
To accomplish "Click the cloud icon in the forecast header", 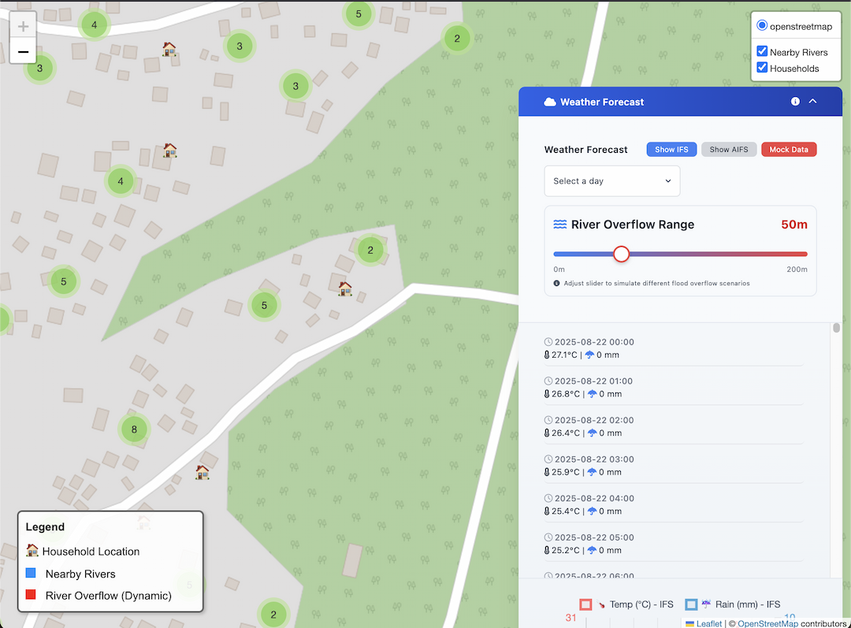I will point(550,102).
